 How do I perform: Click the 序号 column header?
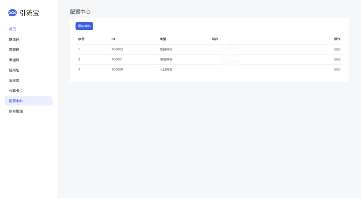81,39
